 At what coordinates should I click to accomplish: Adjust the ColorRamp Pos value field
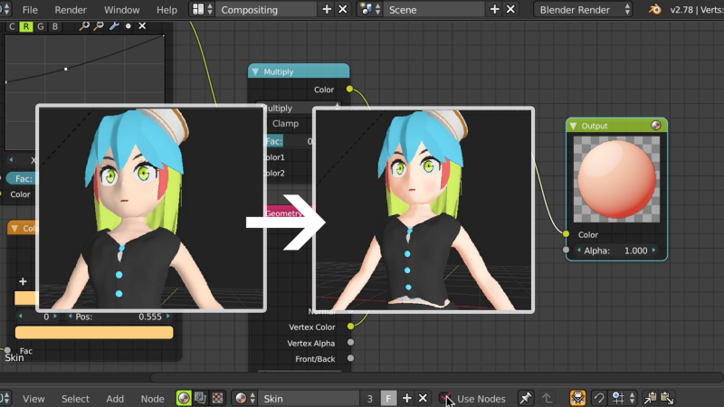pyautogui.click(x=119, y=317)
